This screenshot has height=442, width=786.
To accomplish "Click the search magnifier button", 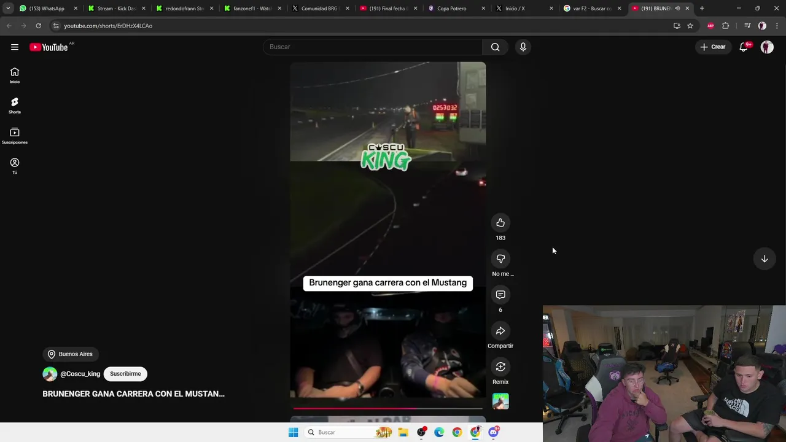I will click(x=496, y=47).
